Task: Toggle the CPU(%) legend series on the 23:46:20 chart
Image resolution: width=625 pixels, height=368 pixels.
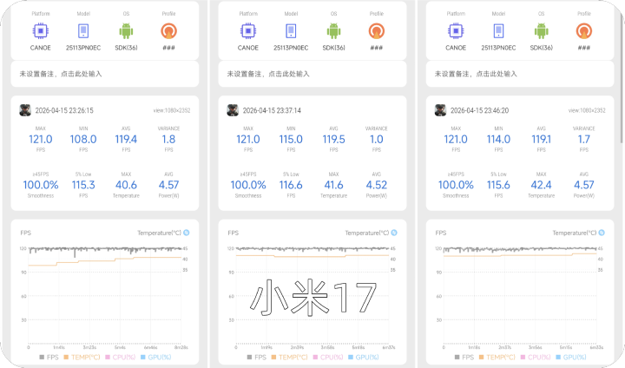Action: 536,358
